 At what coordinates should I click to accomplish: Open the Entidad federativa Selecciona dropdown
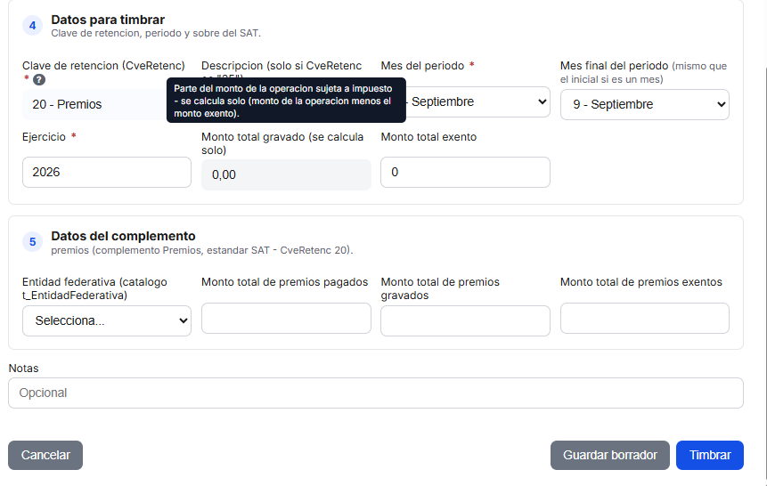click(x=107, y=320)
